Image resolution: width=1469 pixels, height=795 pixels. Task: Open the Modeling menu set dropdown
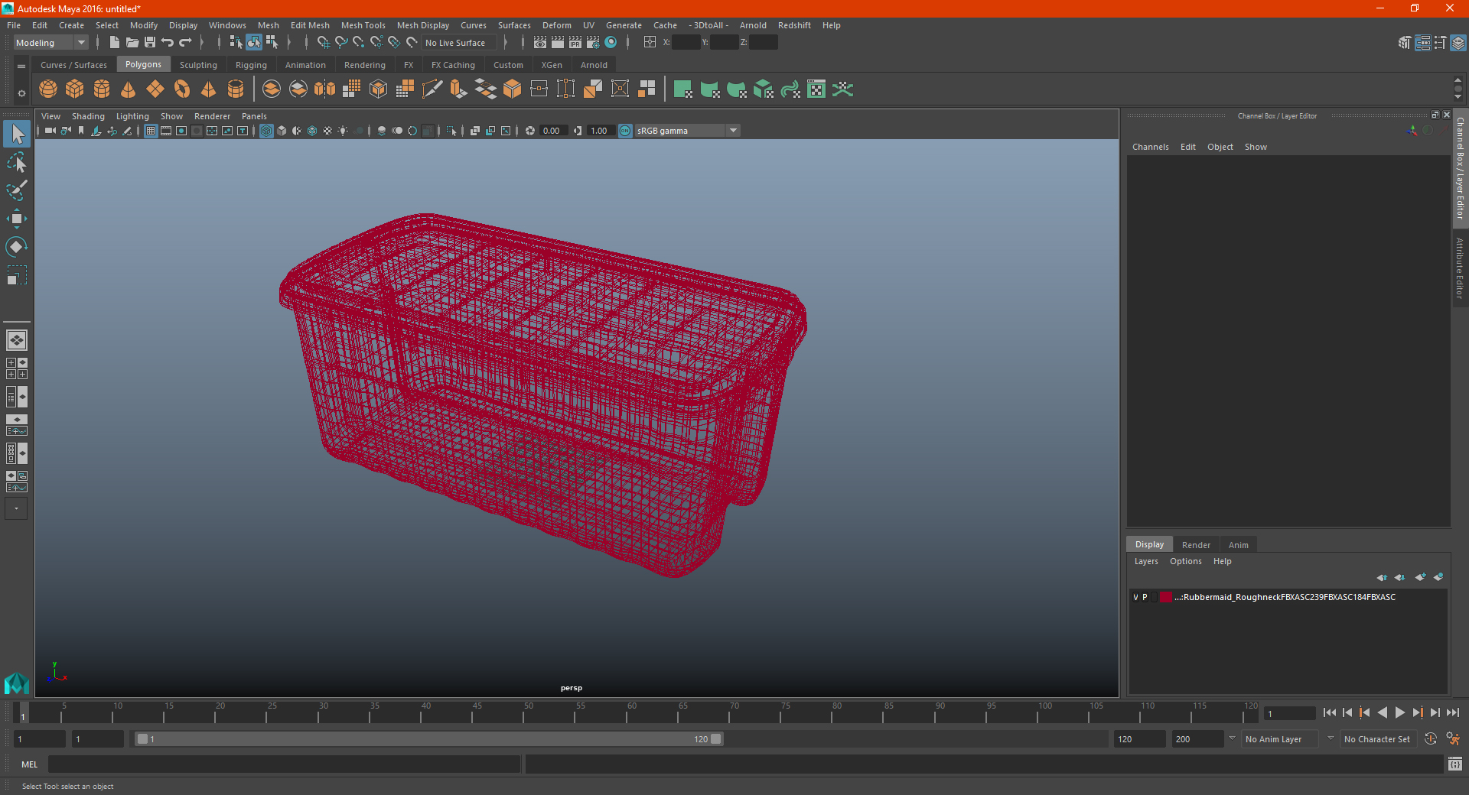tap(50, 43)
